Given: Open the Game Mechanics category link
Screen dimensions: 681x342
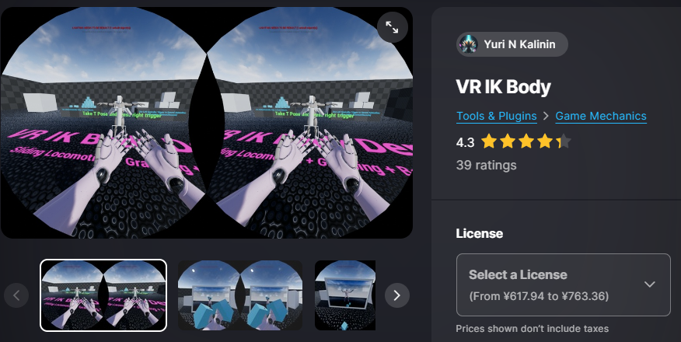Looking at the screenshot, I should pos(601,116).
